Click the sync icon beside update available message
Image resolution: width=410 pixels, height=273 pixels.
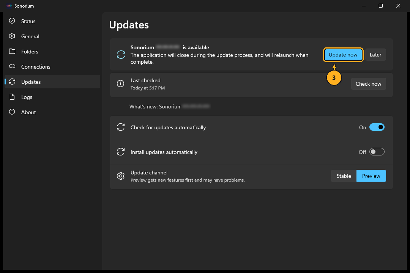121,55
